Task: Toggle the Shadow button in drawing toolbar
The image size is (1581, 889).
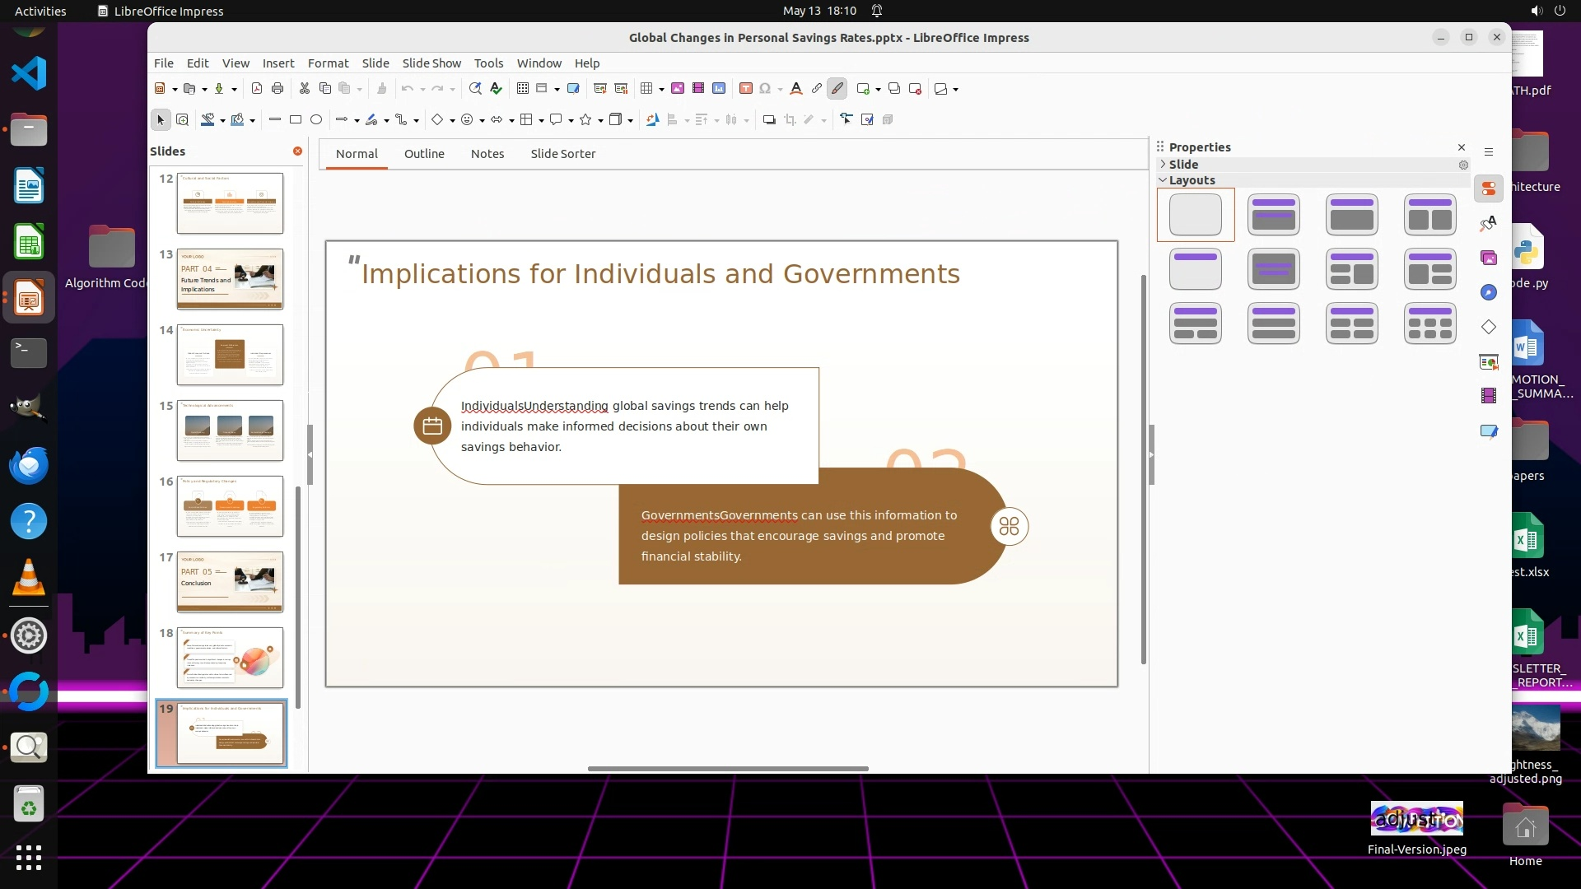Action: pos(769,120)
